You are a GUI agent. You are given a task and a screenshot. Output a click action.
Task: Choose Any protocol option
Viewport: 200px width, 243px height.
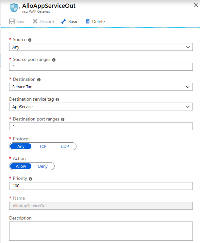point(21,146)
